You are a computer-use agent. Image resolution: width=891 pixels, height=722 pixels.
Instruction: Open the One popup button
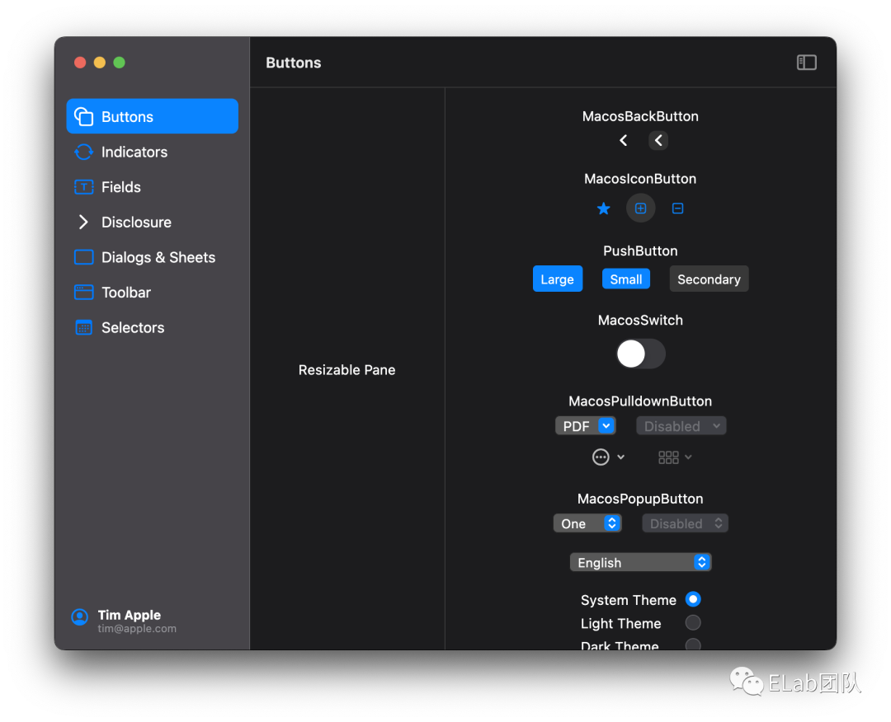(x=587, y=523)
